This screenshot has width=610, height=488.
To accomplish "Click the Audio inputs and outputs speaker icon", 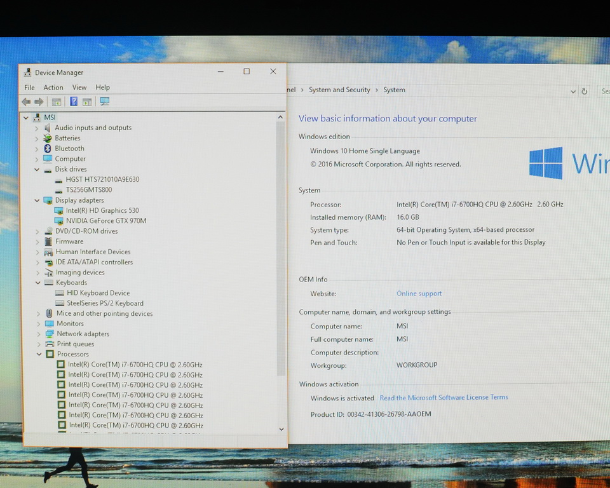I will (x=48, y=128).
